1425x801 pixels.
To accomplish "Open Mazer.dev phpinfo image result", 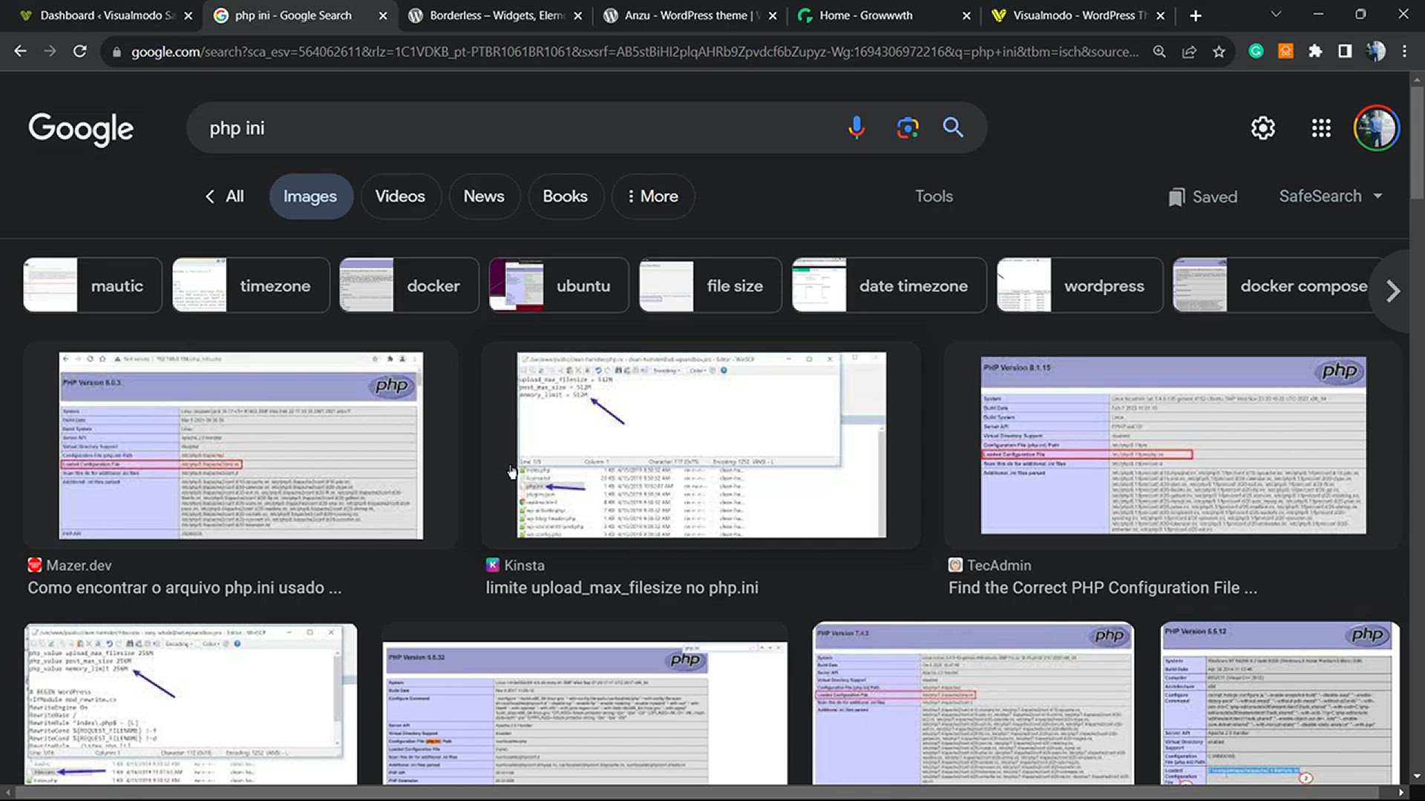I will pos(240,445).
